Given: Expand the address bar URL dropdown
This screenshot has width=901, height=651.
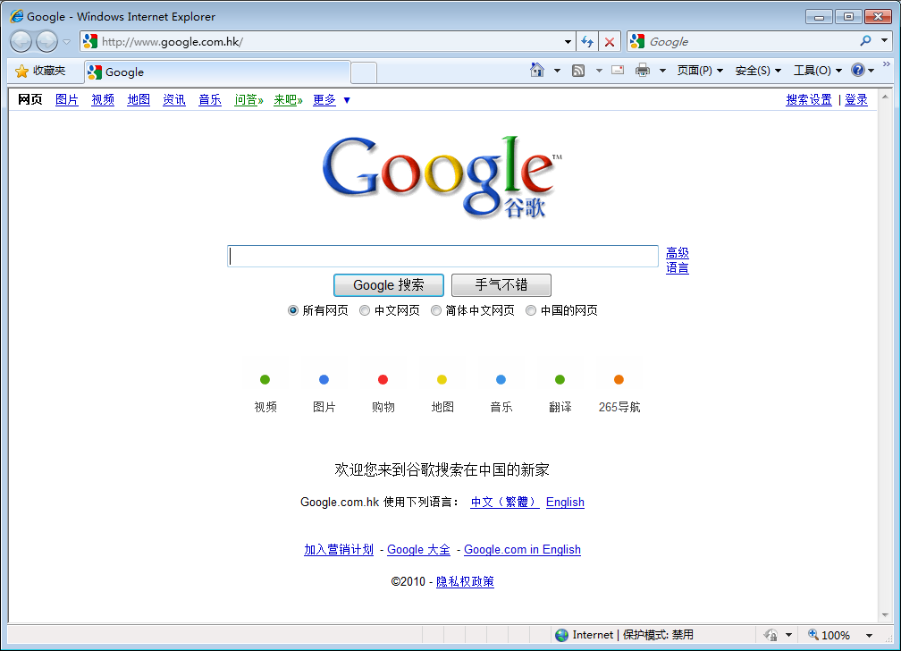Looking at the screenshot, I should 568,42.
